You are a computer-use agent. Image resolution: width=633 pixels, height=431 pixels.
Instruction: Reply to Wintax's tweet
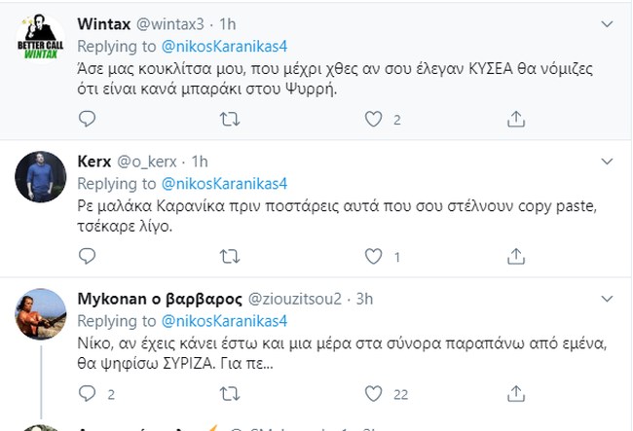pos(87,120)
